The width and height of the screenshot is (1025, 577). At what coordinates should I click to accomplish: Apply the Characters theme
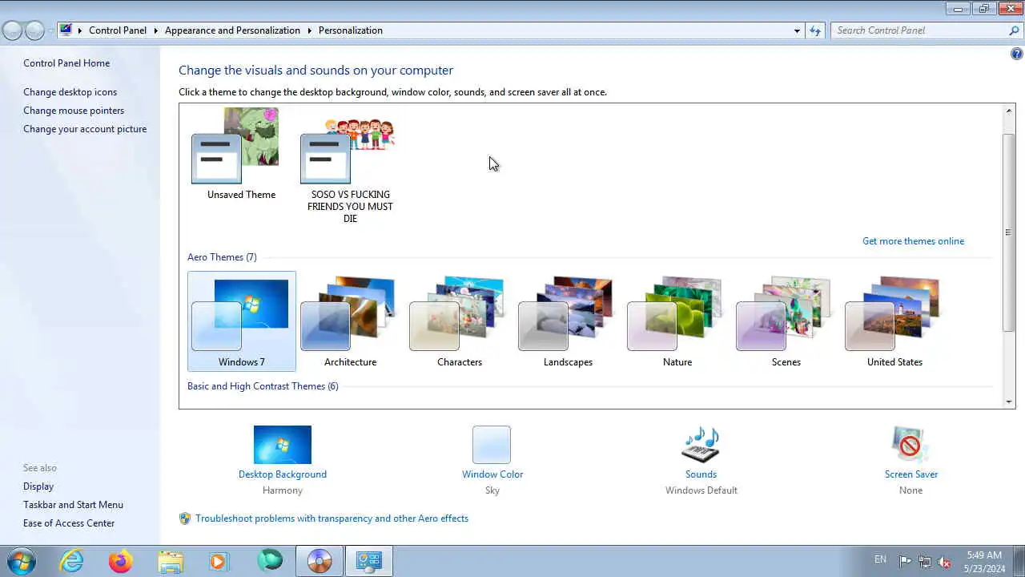click(x=459, y=321)
